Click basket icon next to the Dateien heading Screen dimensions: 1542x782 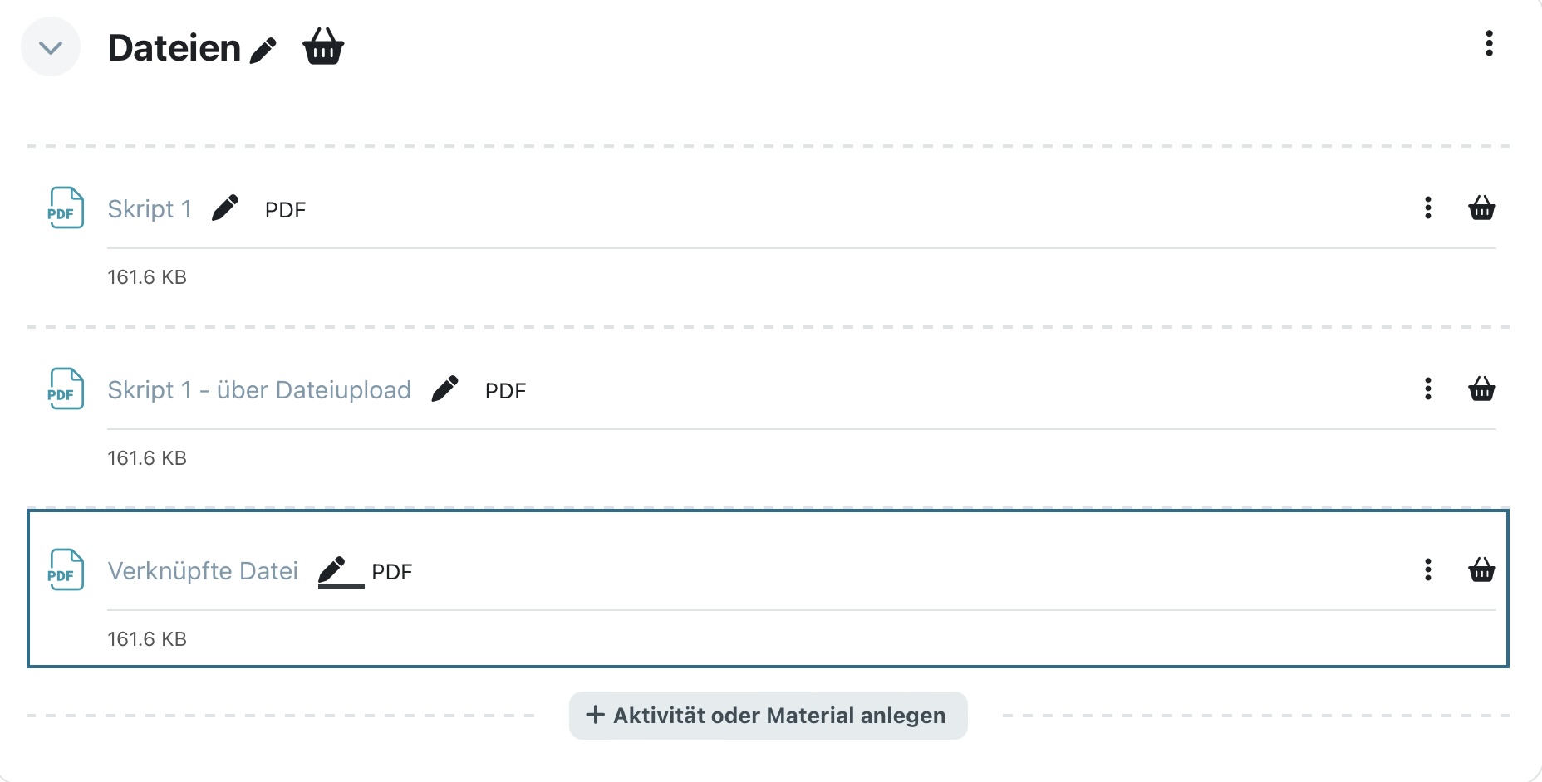323,46
